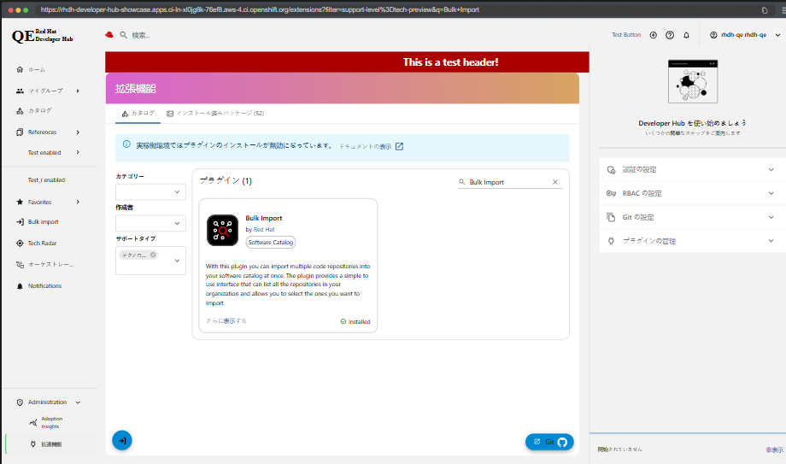Image resolution: width=786 pixels, height=464 pixels.
Task: Open the 作成者 dropdown
Action: point(150,223)
